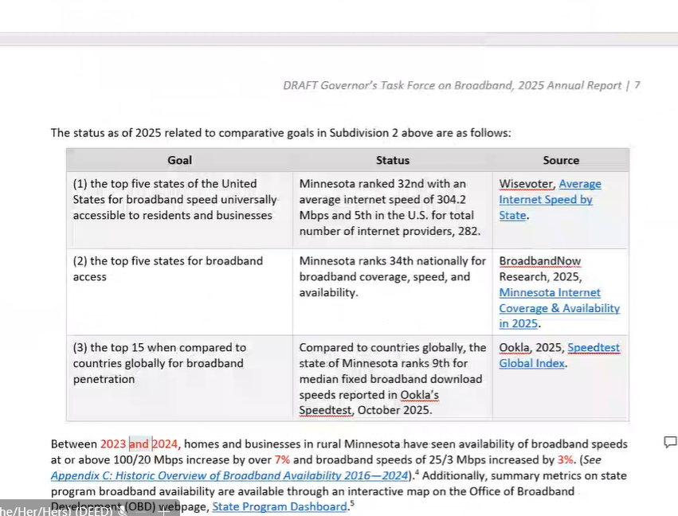
Task: Select the Source column header cell
Action: pos(560,160)
